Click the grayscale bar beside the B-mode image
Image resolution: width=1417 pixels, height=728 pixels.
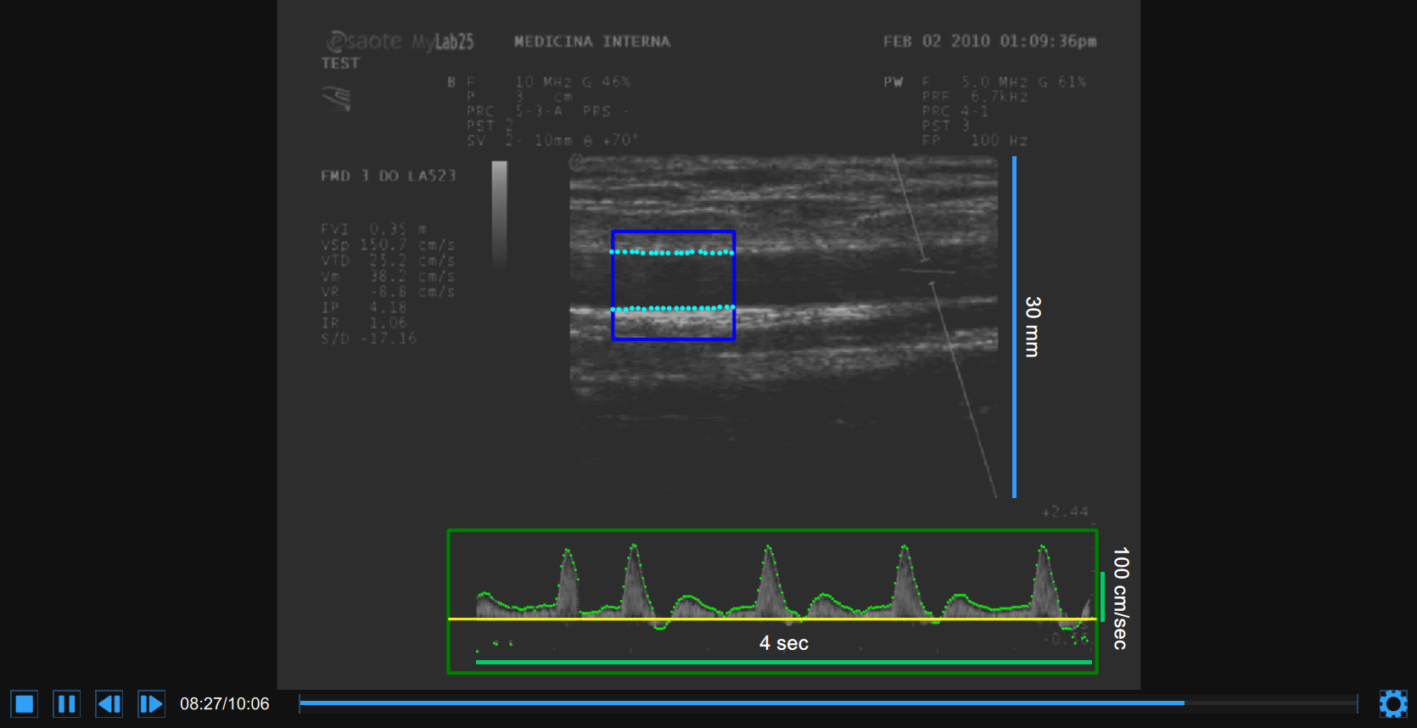coord(499,212)
